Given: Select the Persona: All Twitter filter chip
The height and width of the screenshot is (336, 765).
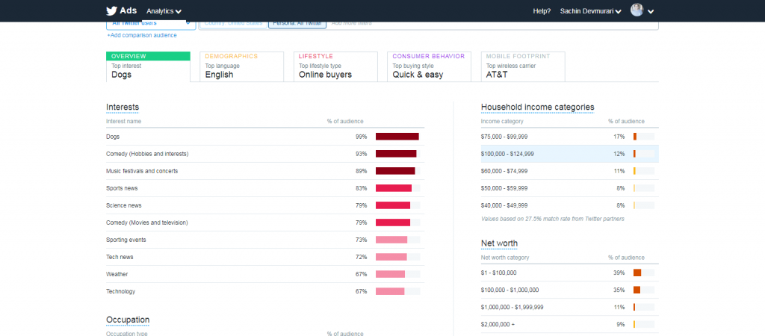Looking at the screenshot, I should click(x=297, y=23).
